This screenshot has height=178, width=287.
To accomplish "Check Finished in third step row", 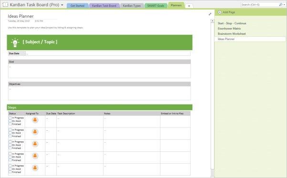I will click(x=10, y=148).
